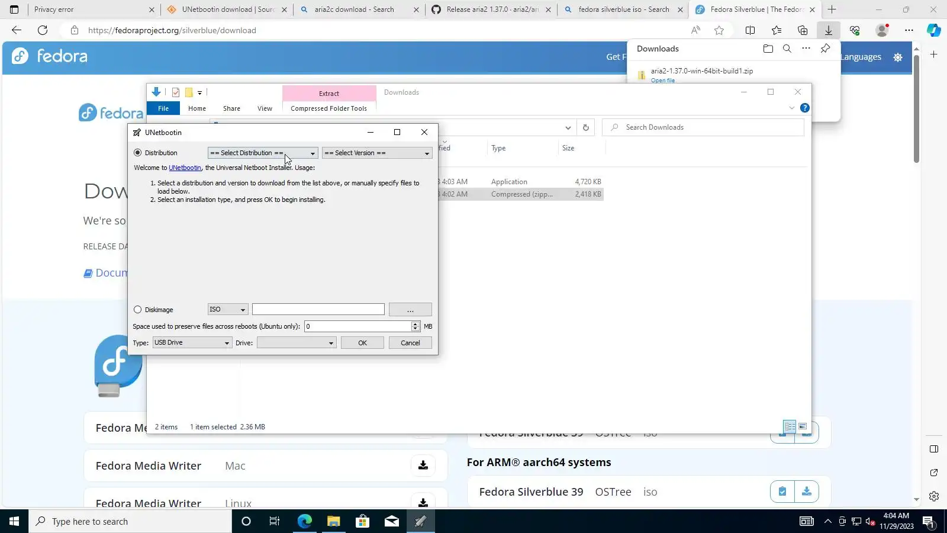The height and width of the screenshot is (533, 947).
Task: Open a new Edge browser tab
Action: [832, 9]
